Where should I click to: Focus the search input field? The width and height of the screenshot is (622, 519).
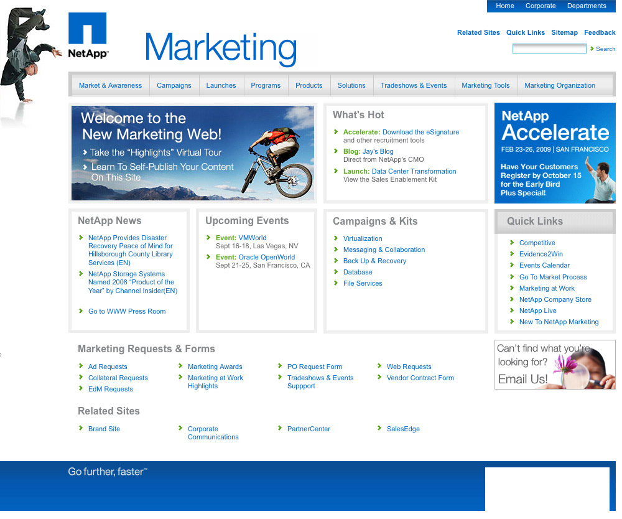click(x=549, y=49)
